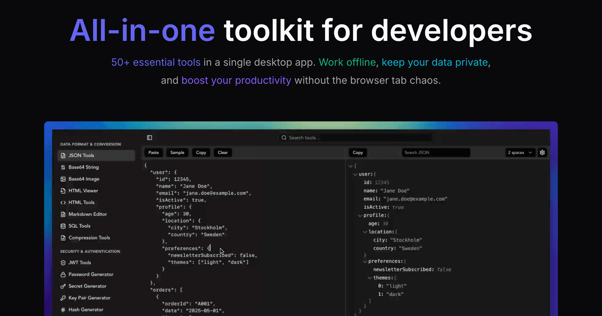The width and height of the screenshot is (602, 316).
Task: Collapse the user node in the tree view
Action: point(355,174)
